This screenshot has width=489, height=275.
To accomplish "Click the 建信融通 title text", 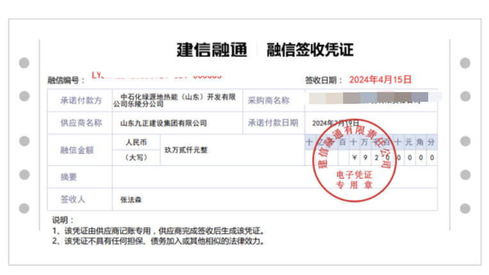I will click(x=212, y=50).
